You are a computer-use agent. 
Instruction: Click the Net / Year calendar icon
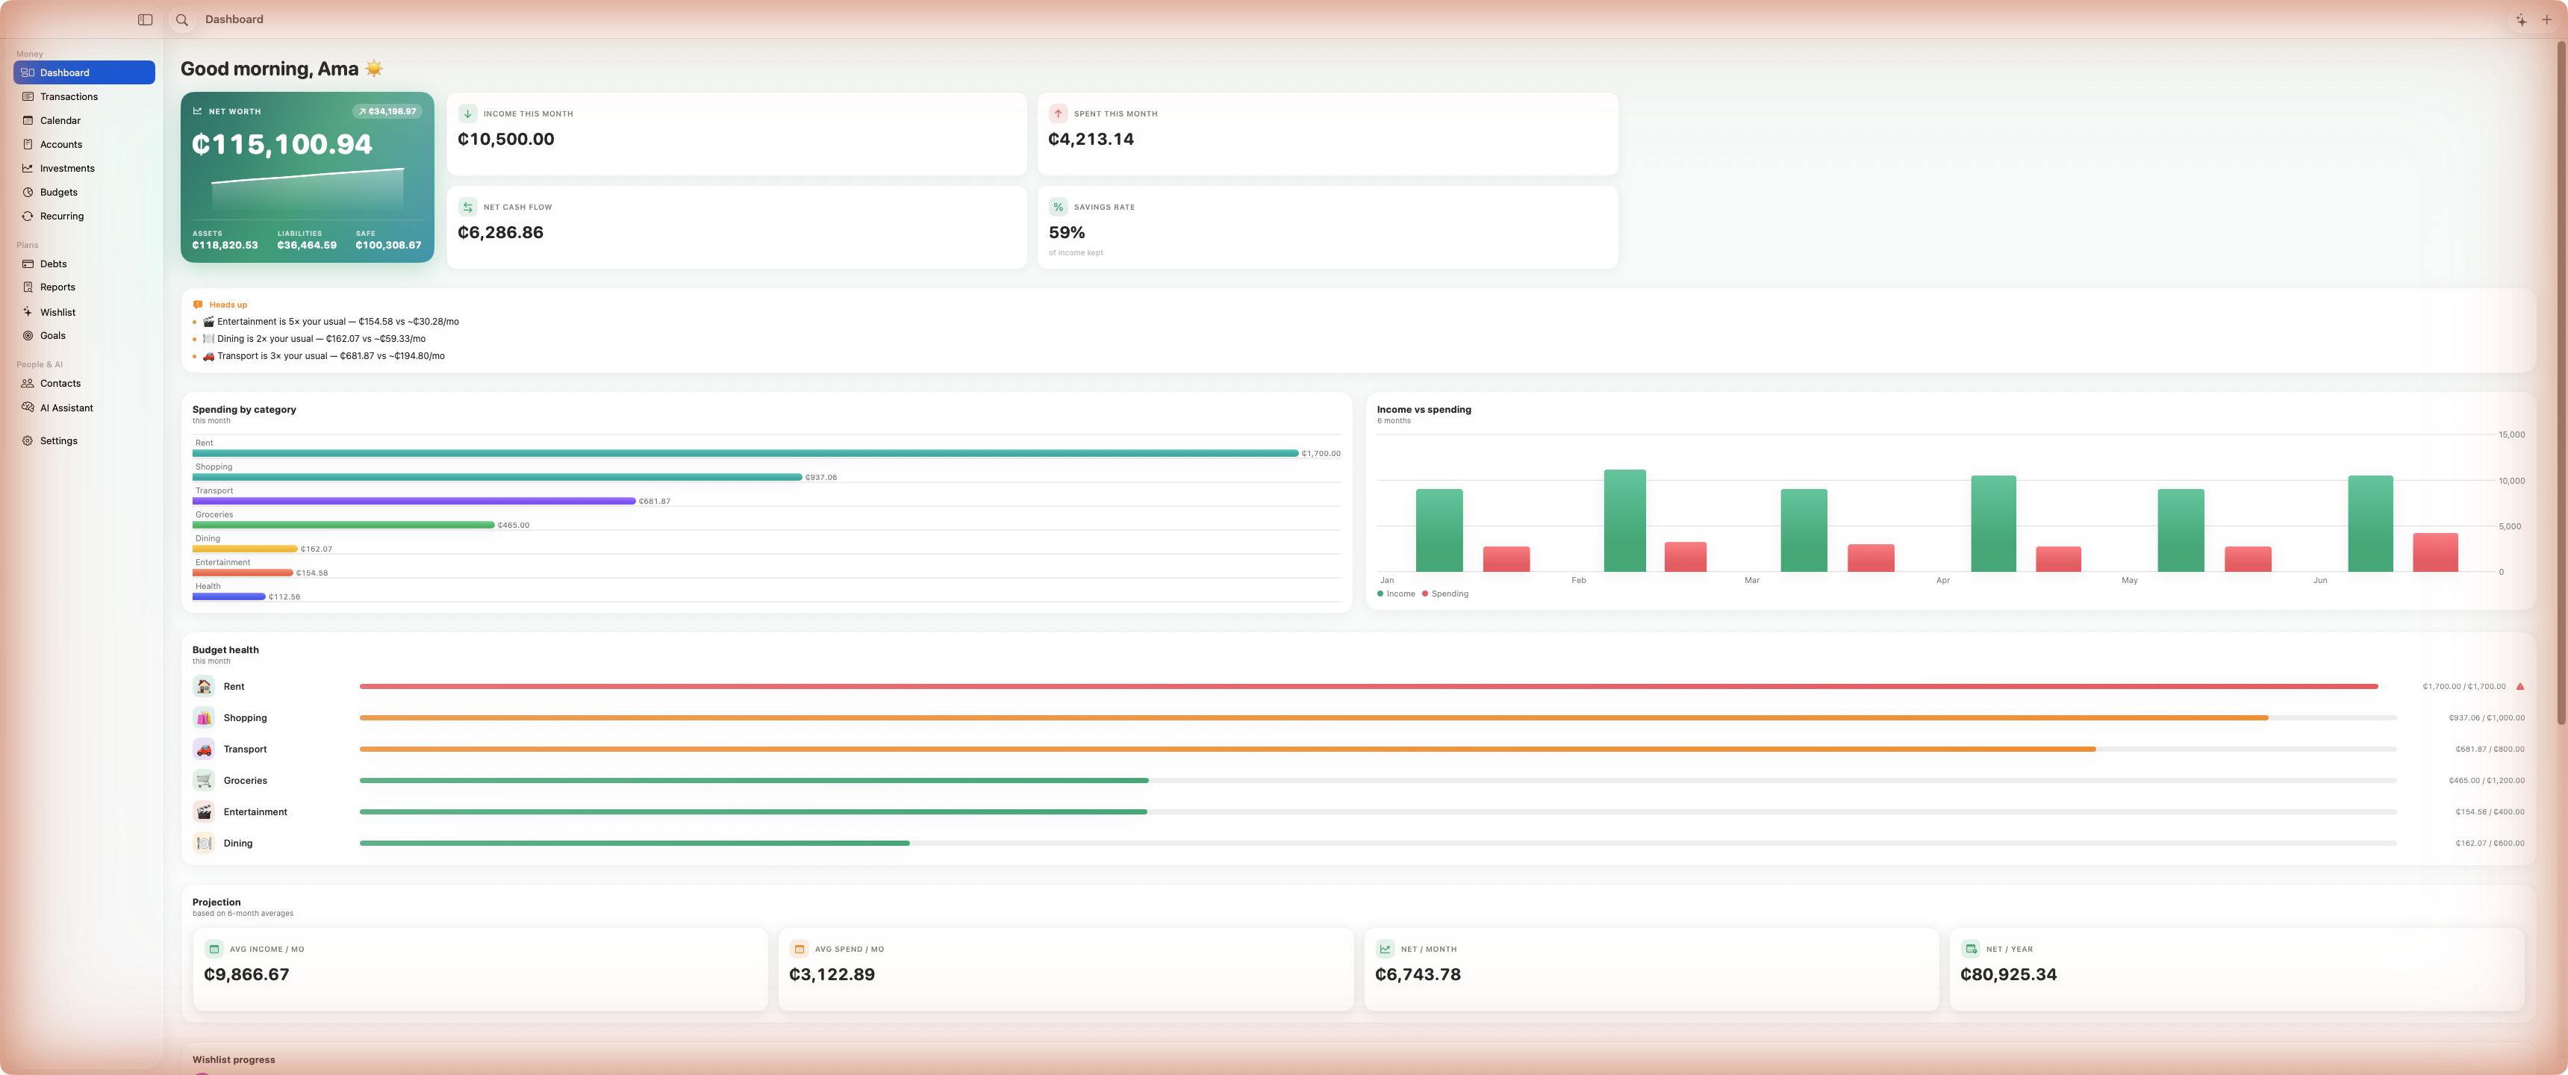point(1970,950)
